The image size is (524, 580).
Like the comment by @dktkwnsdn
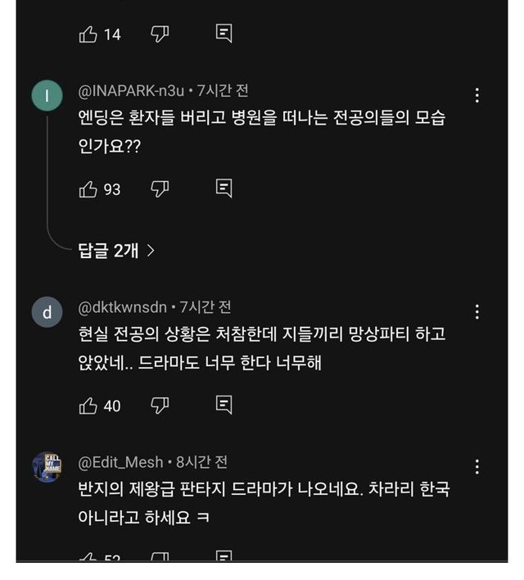click(88, 405)
